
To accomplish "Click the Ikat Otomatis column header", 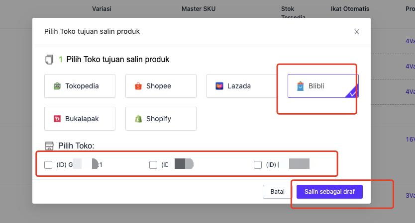I will tap(350, 9).
